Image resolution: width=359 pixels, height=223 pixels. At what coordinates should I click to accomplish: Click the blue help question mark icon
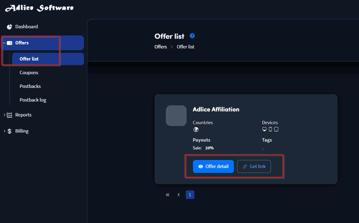coord(192,36)
